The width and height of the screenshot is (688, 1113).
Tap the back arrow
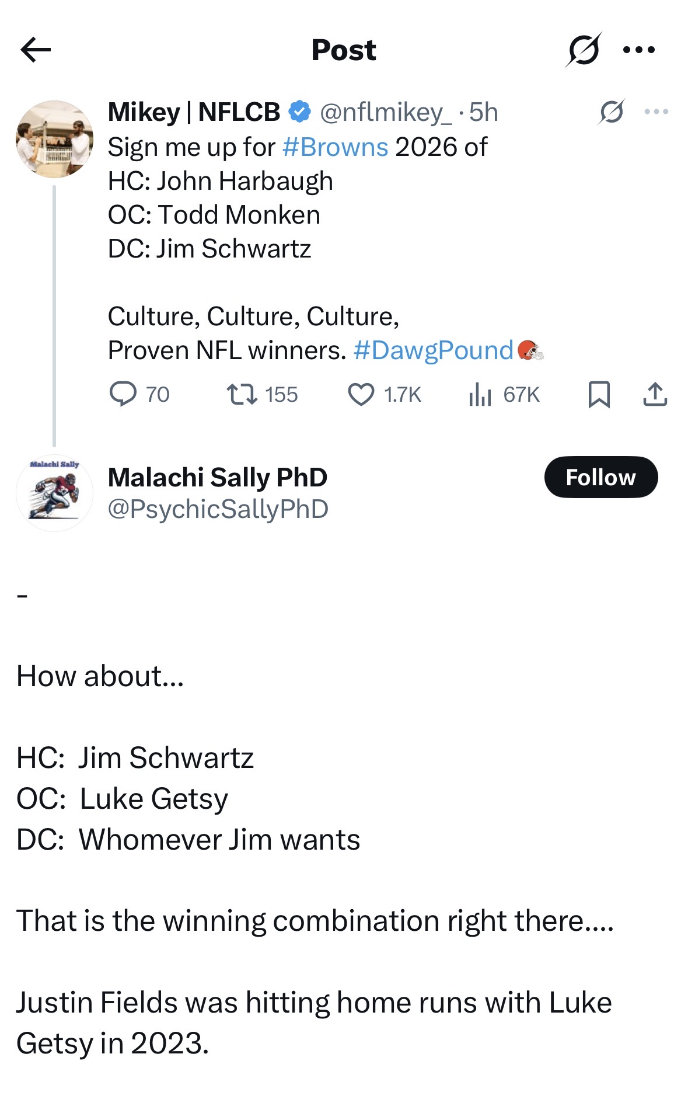click(x=36, y=50)
